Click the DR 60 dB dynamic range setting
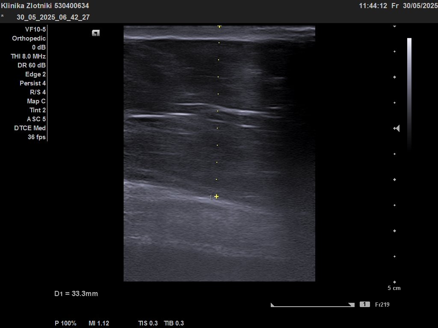The width and height of the screenshot is (438, 328). (32, 65)
